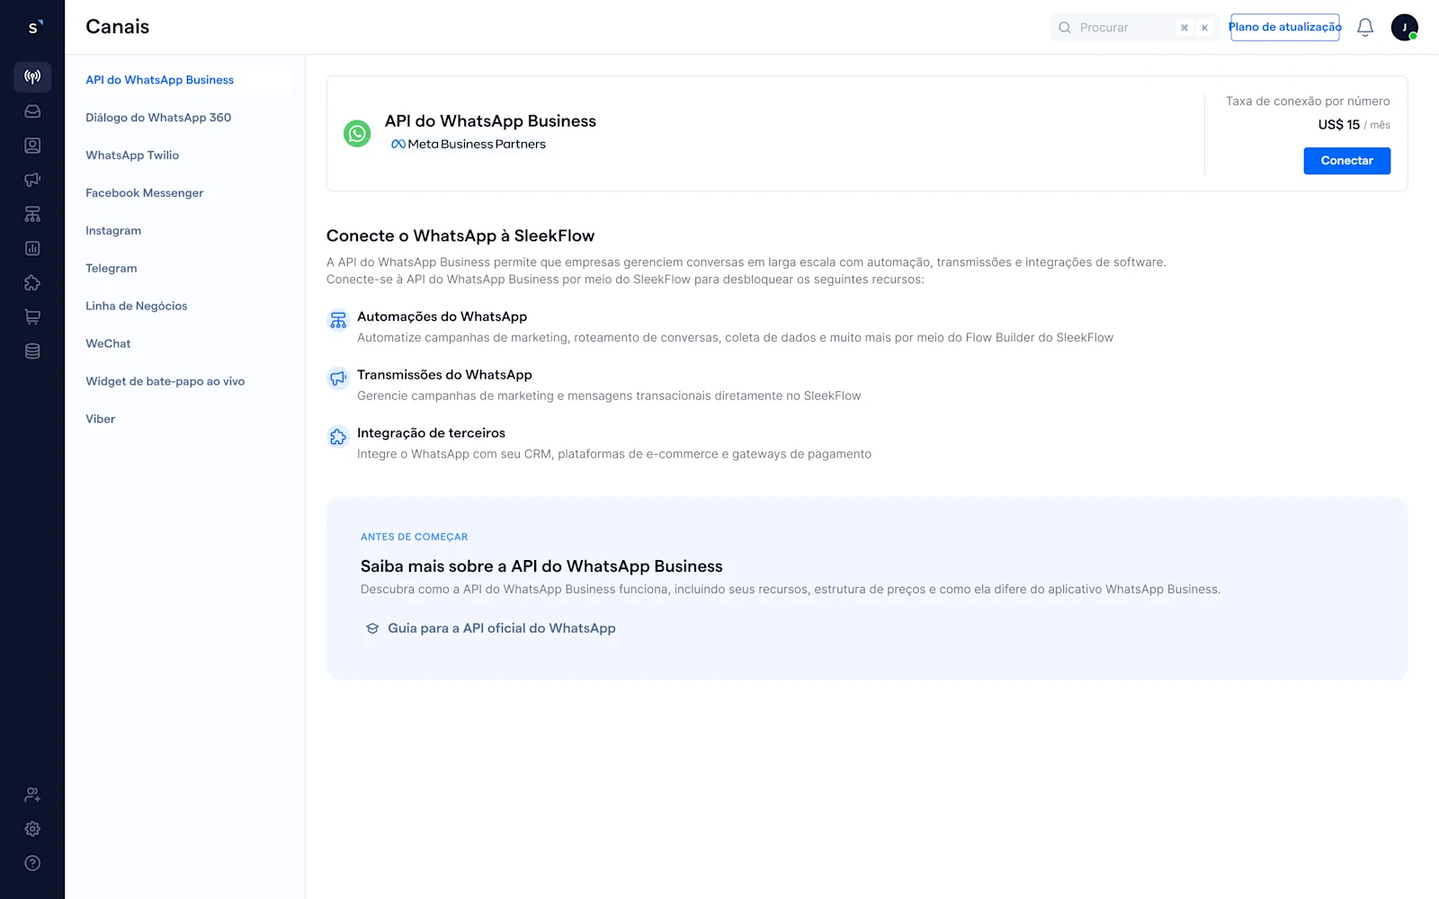Click the Canais page title
This screenshot has height=899, width=1439.
point(118,27)
